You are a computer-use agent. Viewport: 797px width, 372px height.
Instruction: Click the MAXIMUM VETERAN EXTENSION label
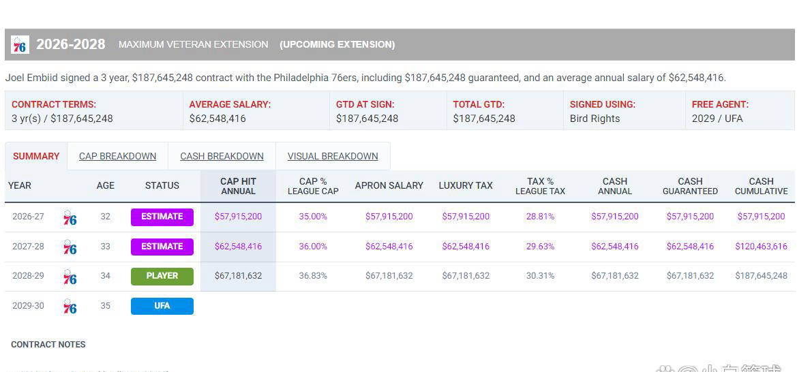tap(194, 45)
